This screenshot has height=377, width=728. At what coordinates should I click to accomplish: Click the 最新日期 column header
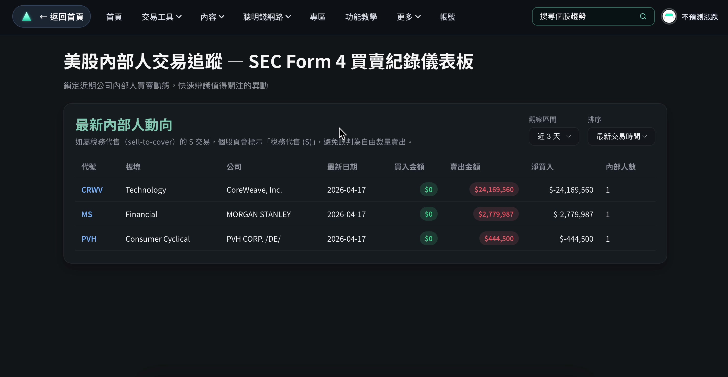coord(342,167)
